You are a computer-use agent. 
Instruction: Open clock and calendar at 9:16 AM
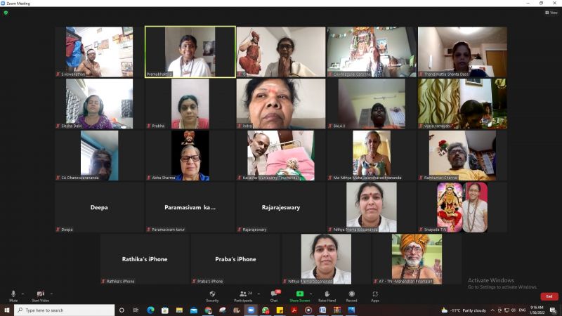point(537,310)
